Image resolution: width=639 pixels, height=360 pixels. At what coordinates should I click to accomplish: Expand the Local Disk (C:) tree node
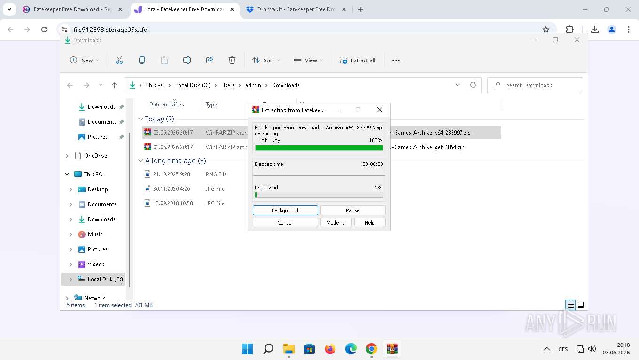(x=70, y=279)
